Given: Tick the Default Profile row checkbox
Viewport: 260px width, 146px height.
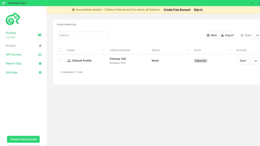Looking at the screenshot, I should tap(60, 60).
